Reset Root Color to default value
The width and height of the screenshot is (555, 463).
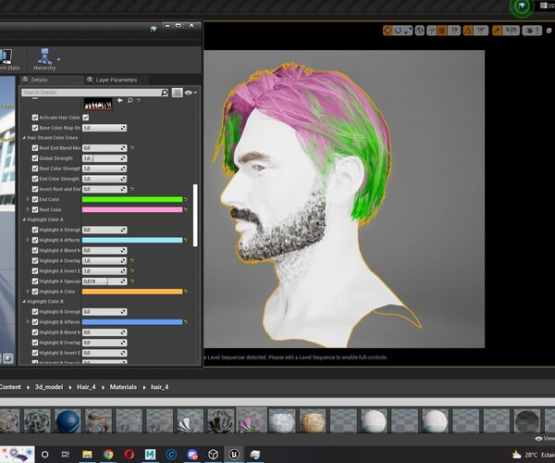click(x=186, y=209)
